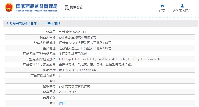Click the LabChip GX II Touch HT models value
The height and width of the screenshot is (107, 199).
pos(110,59)
